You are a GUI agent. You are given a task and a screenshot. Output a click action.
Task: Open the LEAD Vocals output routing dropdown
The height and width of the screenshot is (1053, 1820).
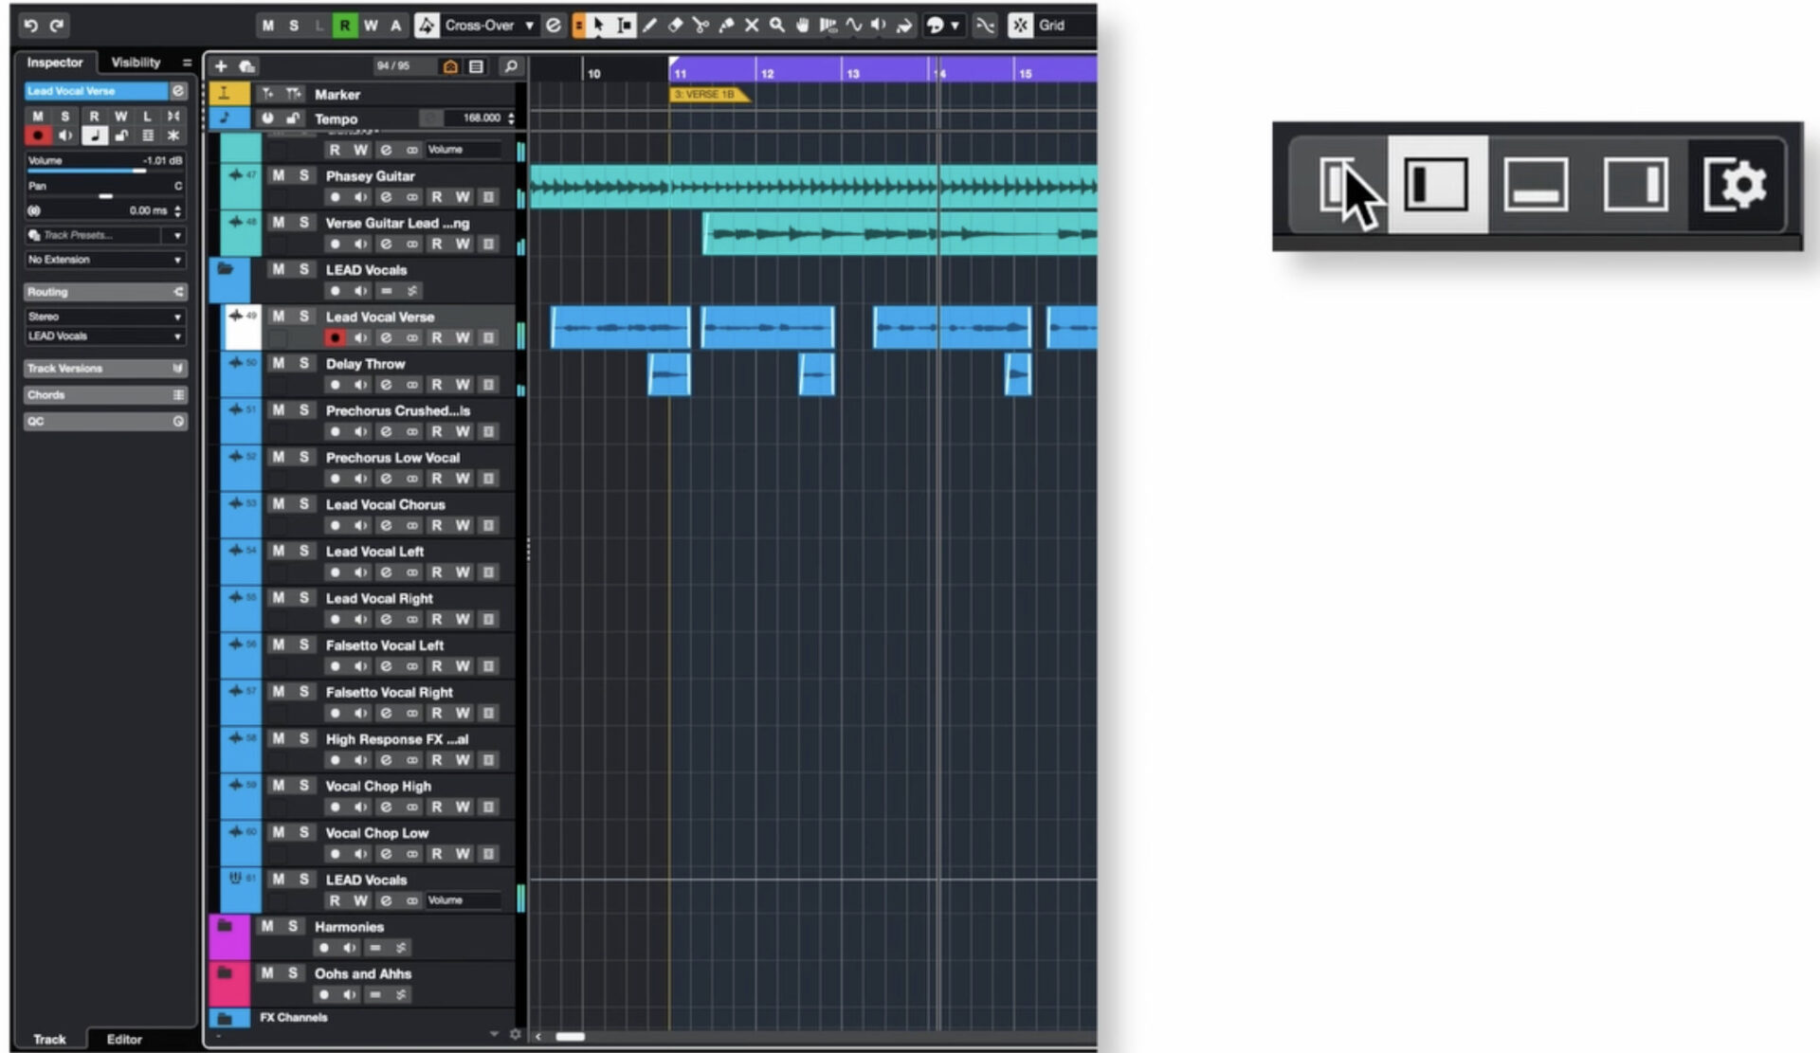104,336
